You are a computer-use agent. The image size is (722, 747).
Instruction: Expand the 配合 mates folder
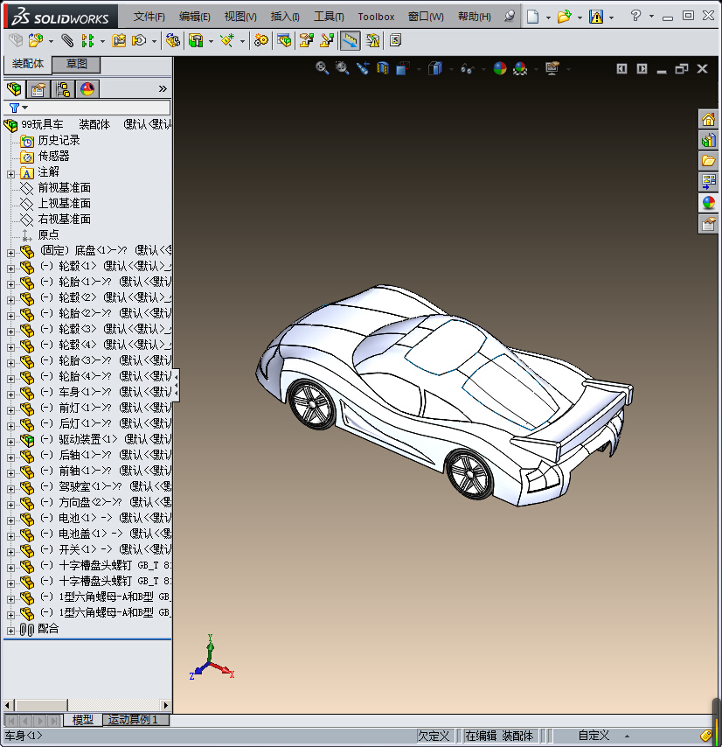pyautogui.click(x=10, y=629)
